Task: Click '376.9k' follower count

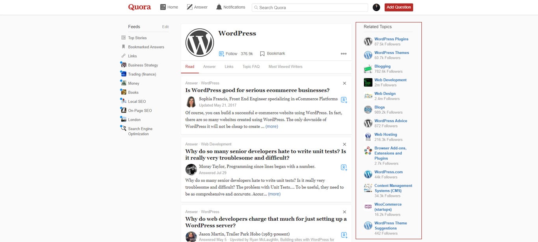Action: (247, 54)
